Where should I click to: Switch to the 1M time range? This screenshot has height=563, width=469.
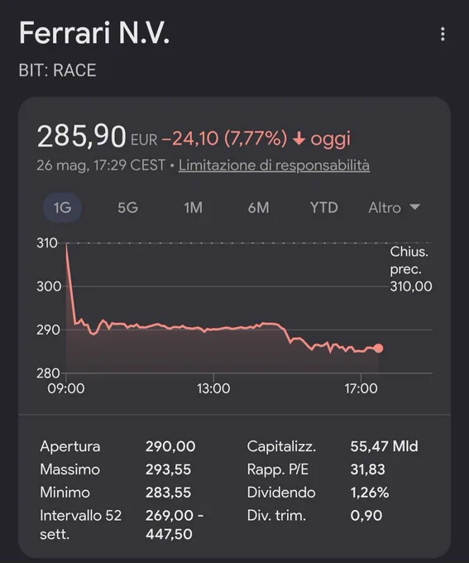tap(193, 208)
